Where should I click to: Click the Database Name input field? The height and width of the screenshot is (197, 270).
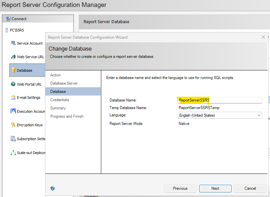coord(220,100)
